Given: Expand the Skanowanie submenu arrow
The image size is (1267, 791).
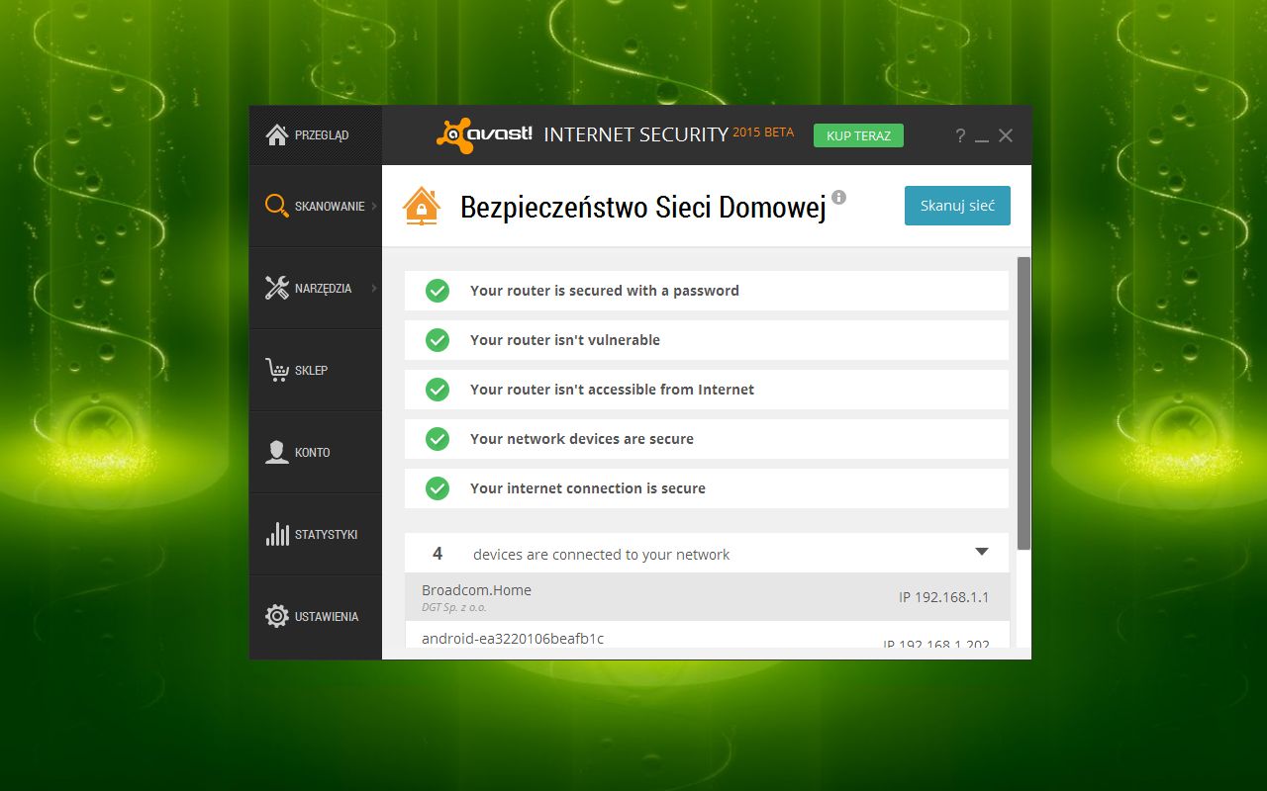Looking at the screenshot, I should (x=374, y=206).
